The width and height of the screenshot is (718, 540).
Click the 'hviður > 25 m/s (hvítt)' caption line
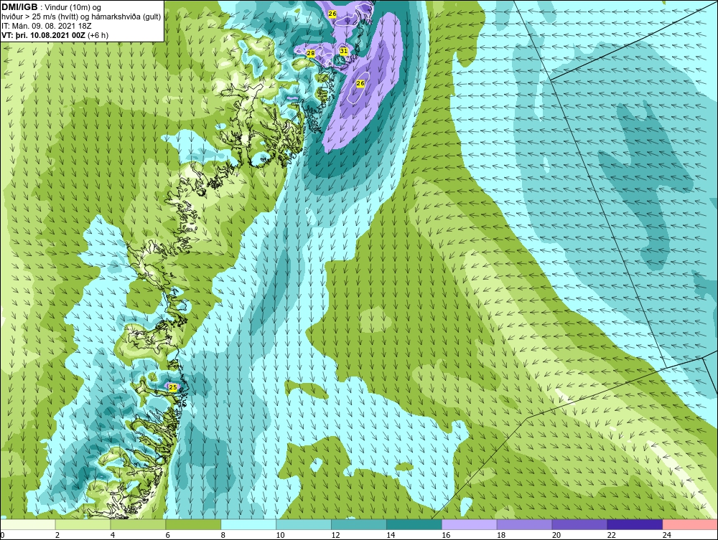tap(40, 17)
